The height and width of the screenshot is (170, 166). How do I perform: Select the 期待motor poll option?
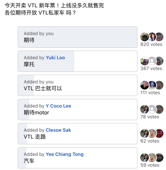pyautogui.click(x=78, y=109)
